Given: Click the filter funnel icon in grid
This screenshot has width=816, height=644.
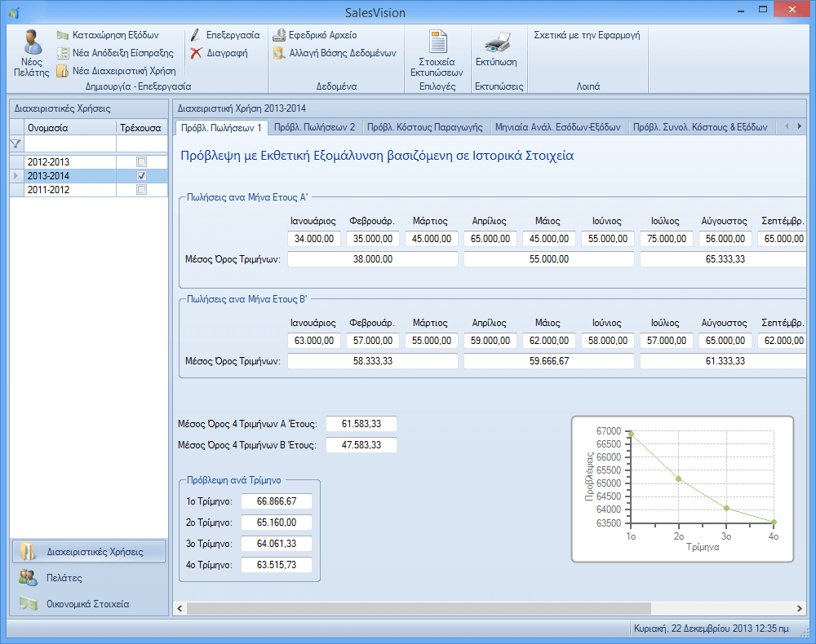Looking at the screenshot, I should [x=16, y=144].
